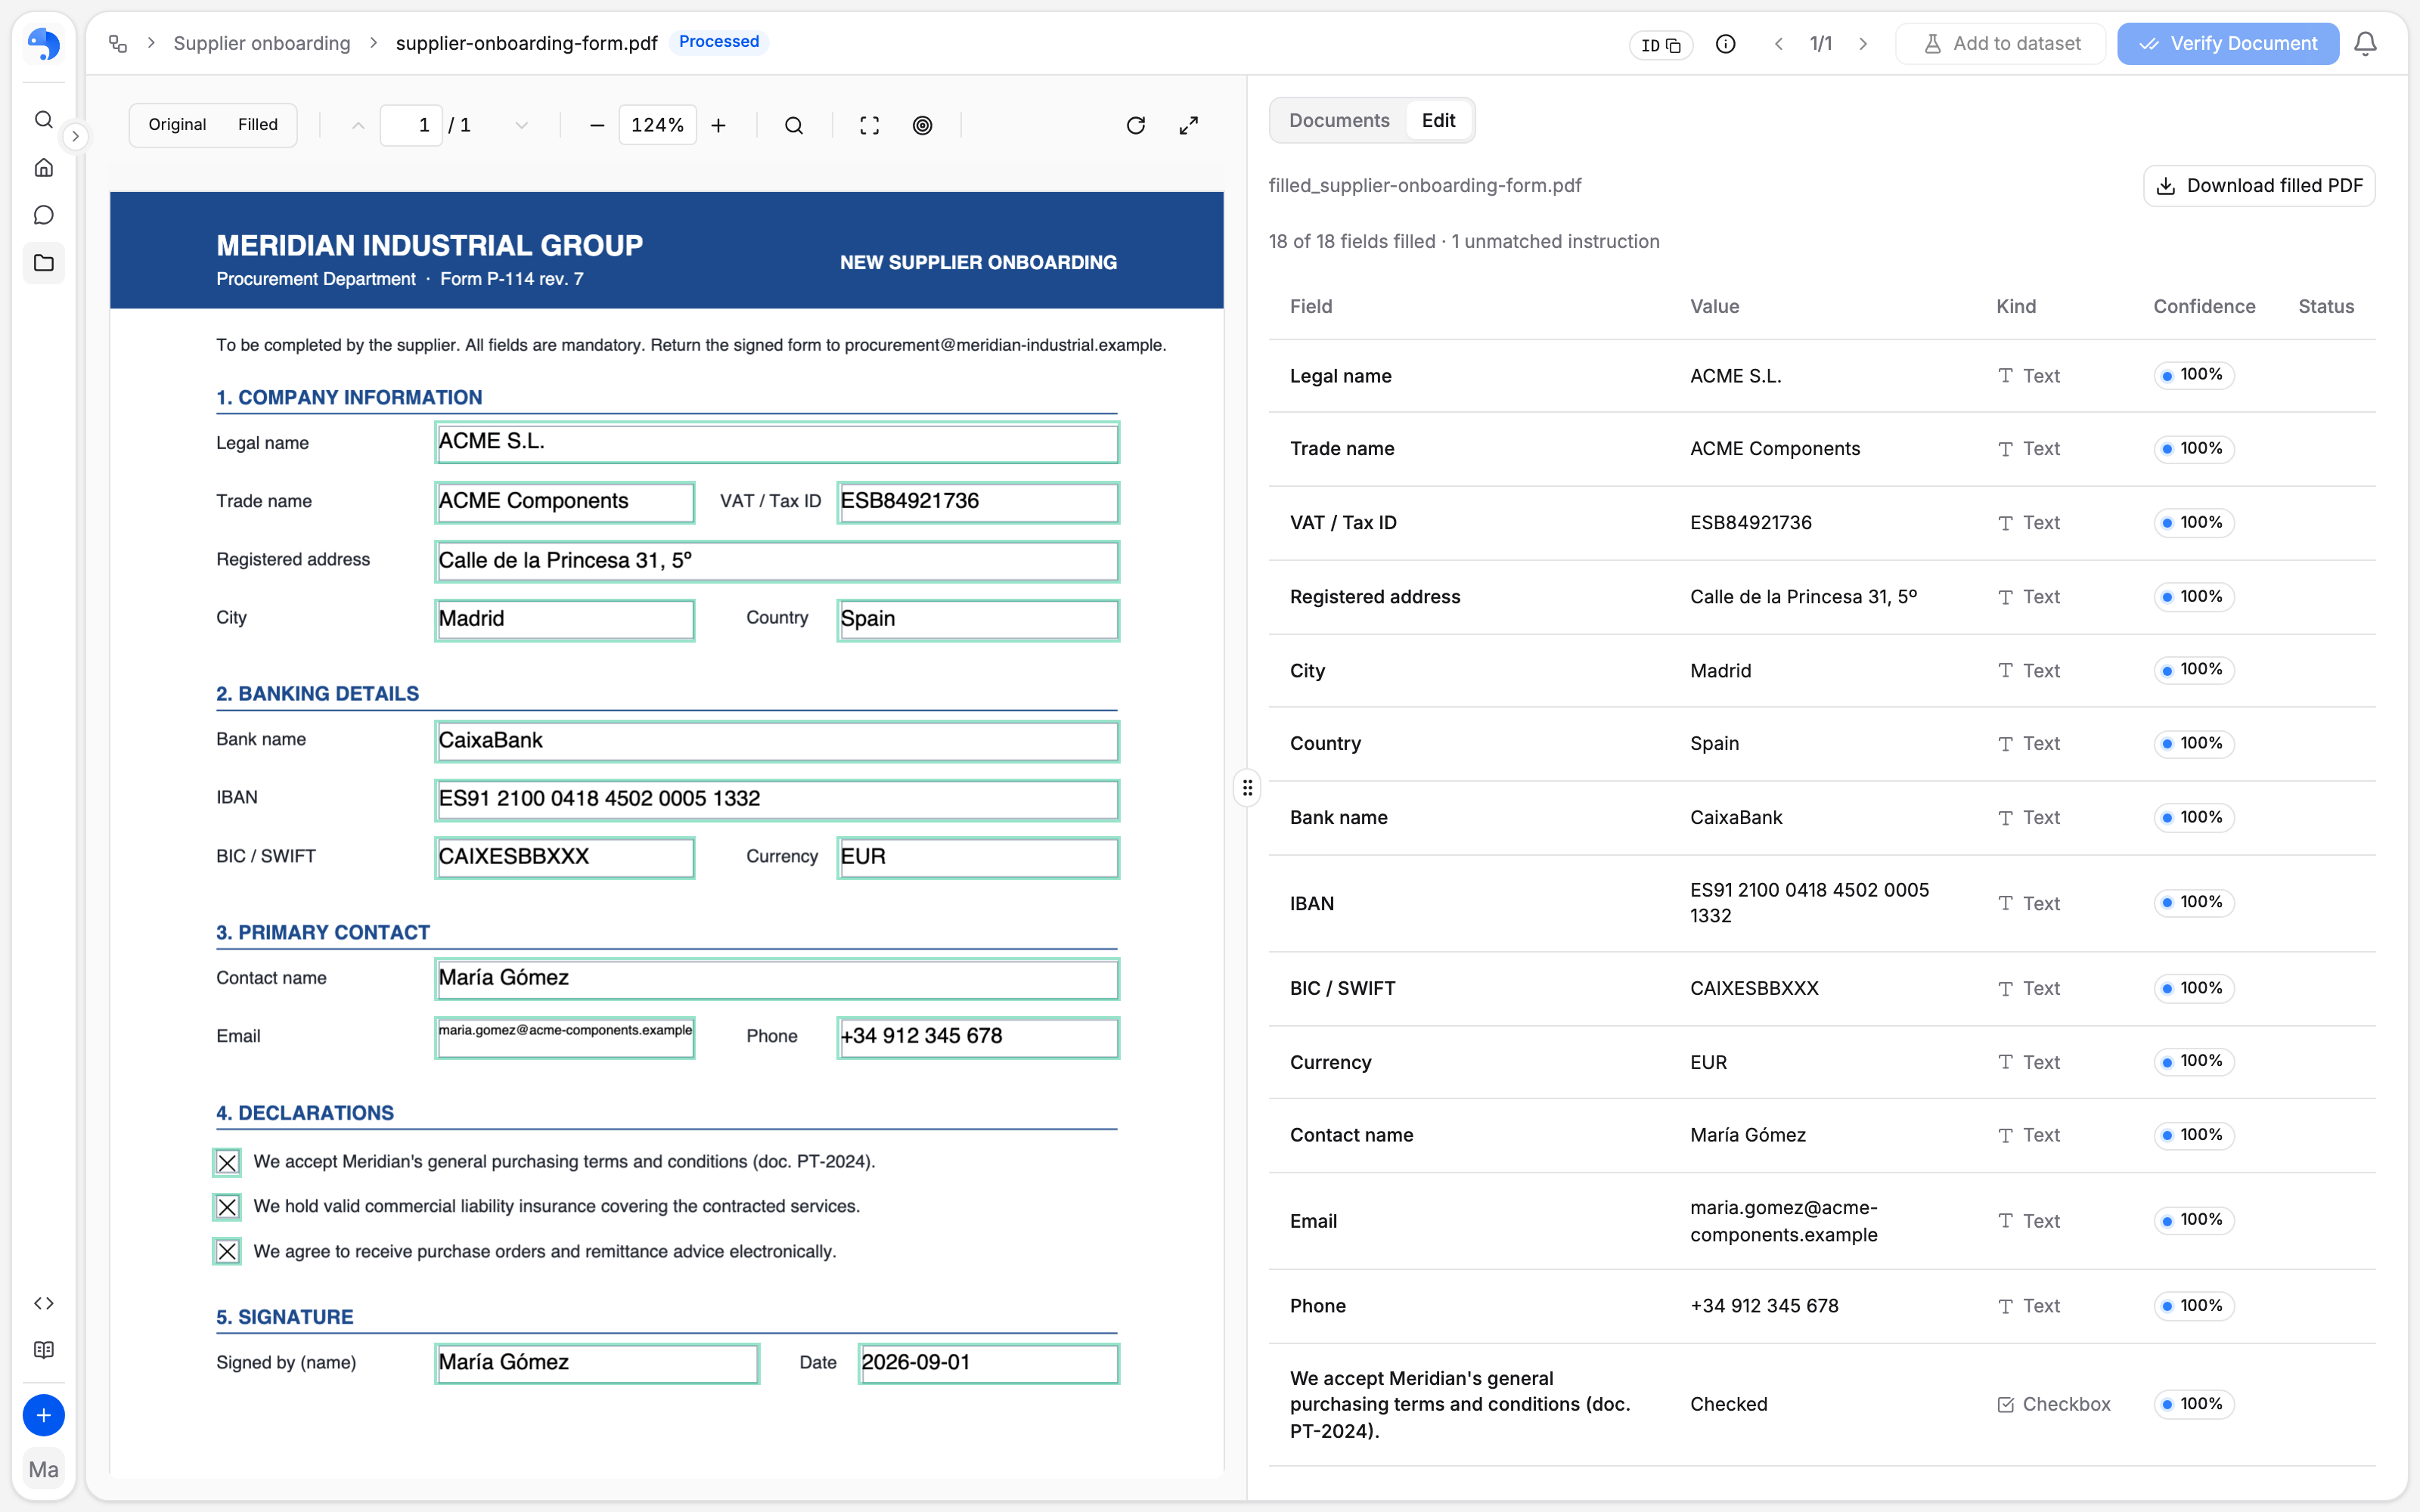
Task: Click the Verify Document button
Action: [x=2228, y=43]
